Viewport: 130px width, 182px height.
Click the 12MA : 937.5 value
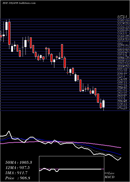[x=17, y=168]
